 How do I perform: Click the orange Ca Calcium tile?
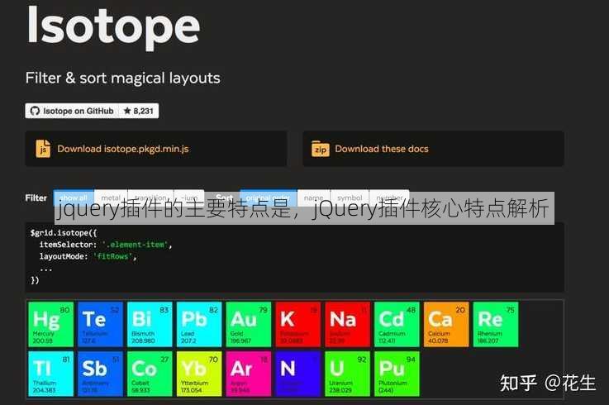click(446, 324)
